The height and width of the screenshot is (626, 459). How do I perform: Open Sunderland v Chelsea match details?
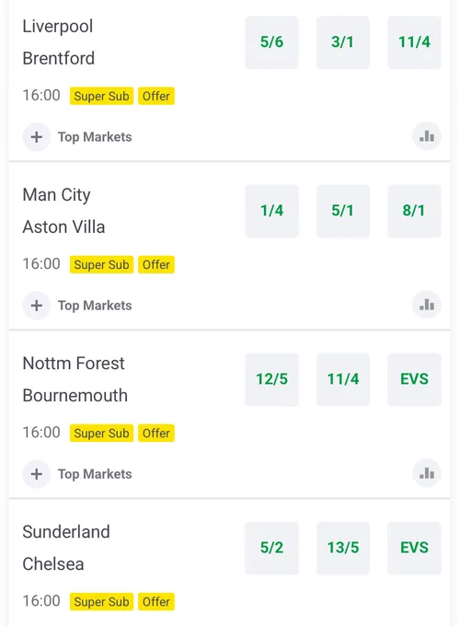[66, 548]
